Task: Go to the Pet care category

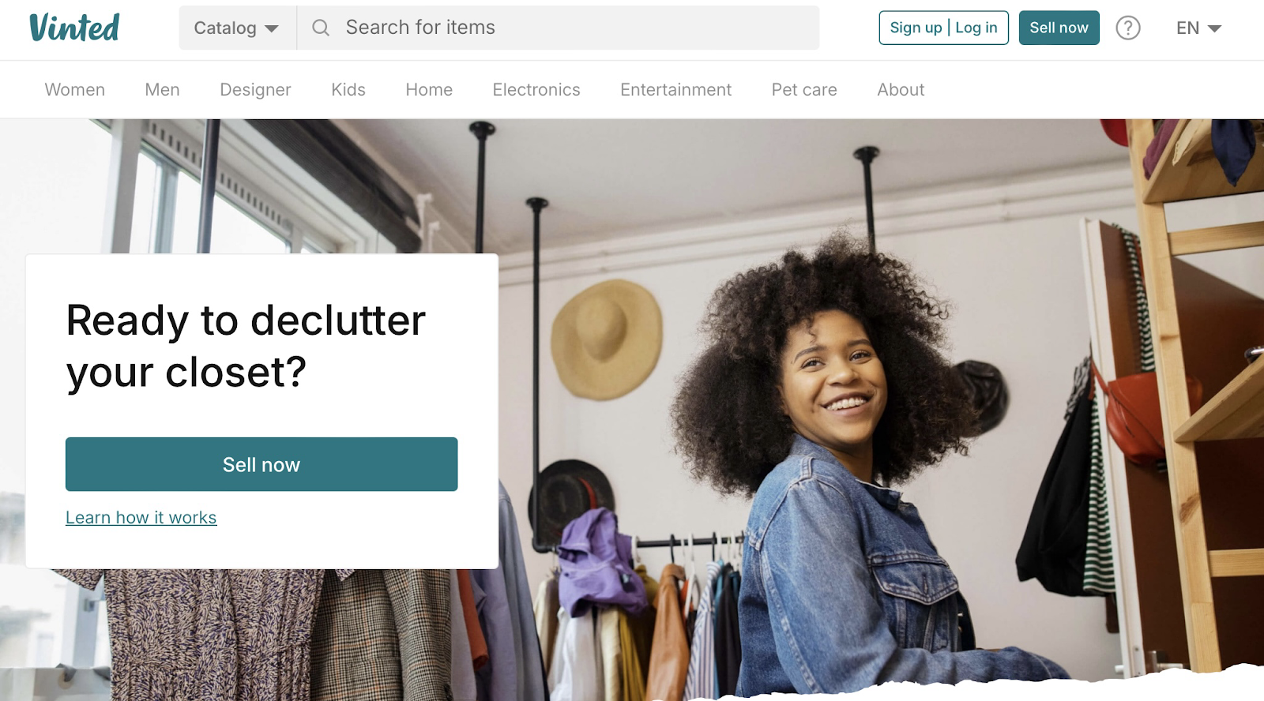Action: point(804,90)
